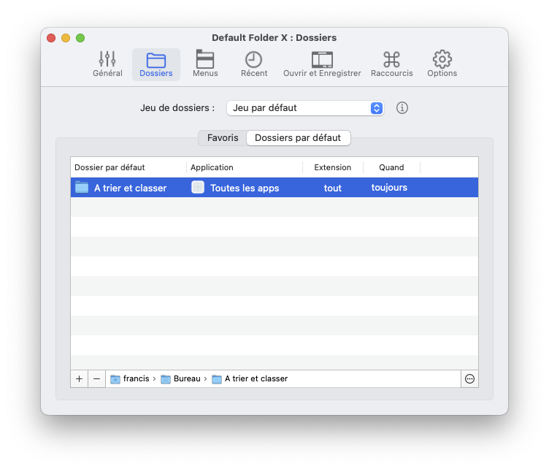The height and width of the screenshot is (469, 549).
Task: Click the info icon beside folder set
Action: (x=402, y=108)
